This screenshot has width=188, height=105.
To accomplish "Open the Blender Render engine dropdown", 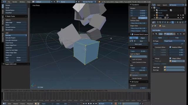I will click(x=89, y=2).
